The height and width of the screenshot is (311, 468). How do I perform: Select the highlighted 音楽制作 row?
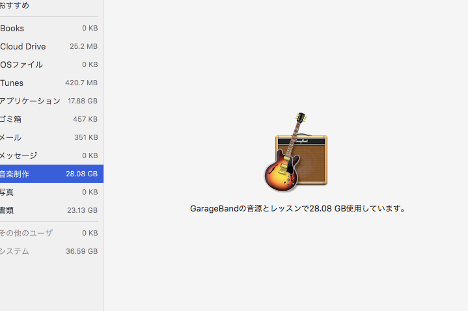(x=51, y=174)
